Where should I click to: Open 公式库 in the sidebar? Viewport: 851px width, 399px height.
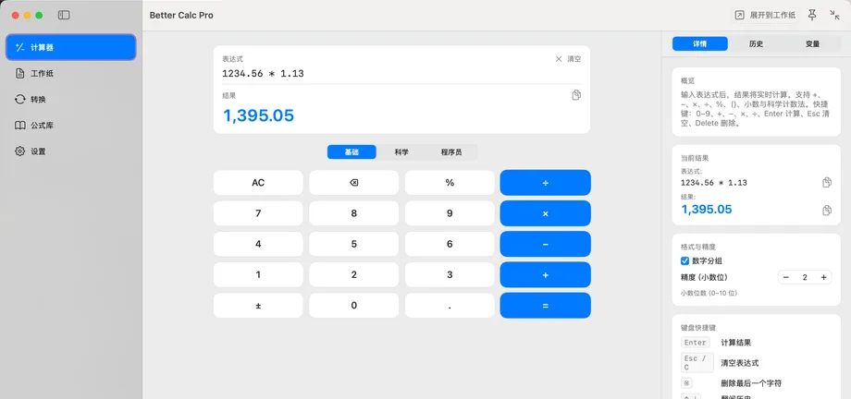(x=71, y=126)
